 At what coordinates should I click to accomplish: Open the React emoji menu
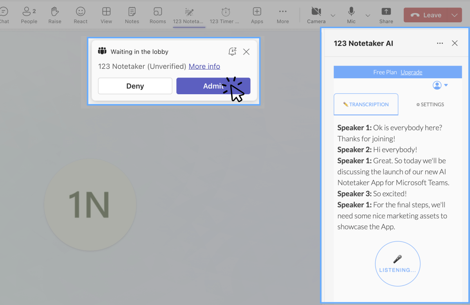click(81, 15)
